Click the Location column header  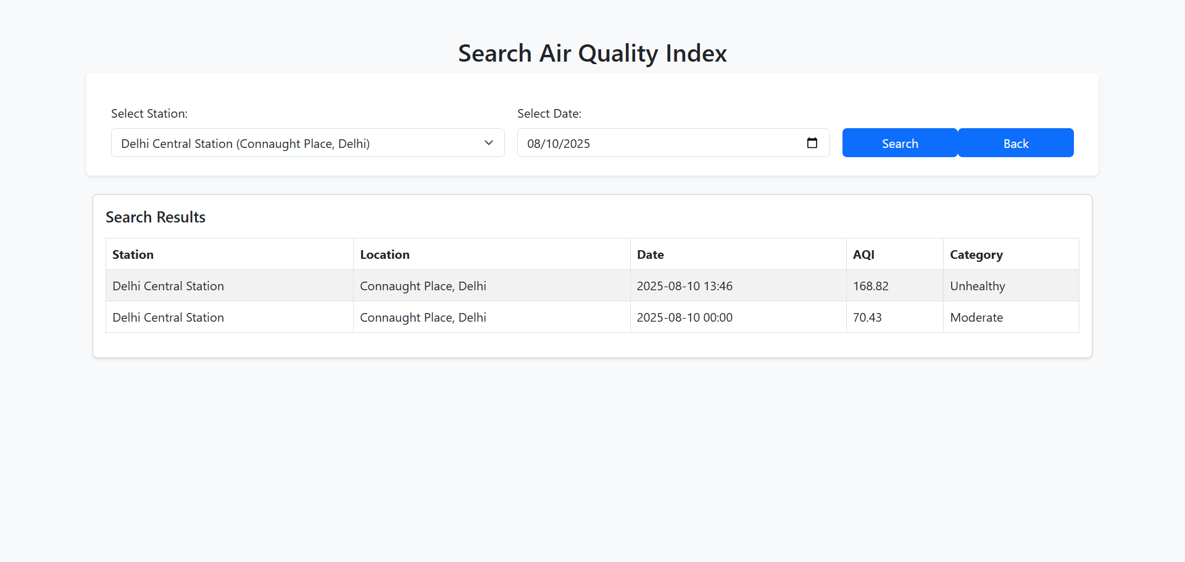coord(385,254)
